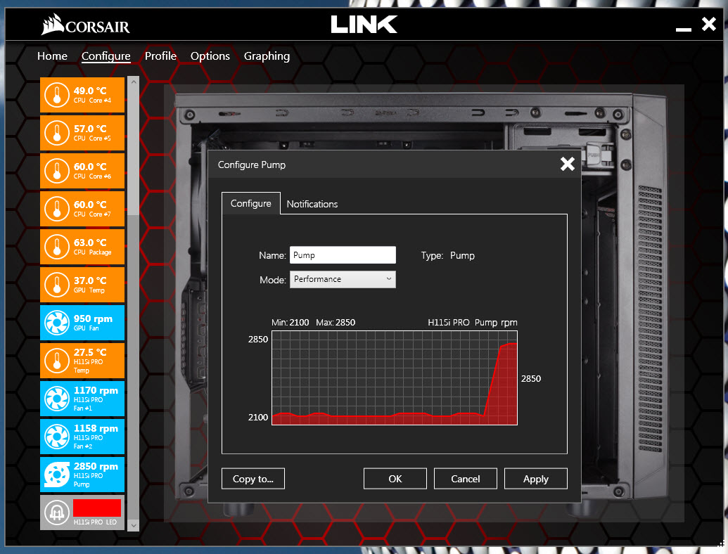Viewport: 728px width, 554px height.
Task: Click the LINK logo in the title bar
Action: [x=364, y=24]
